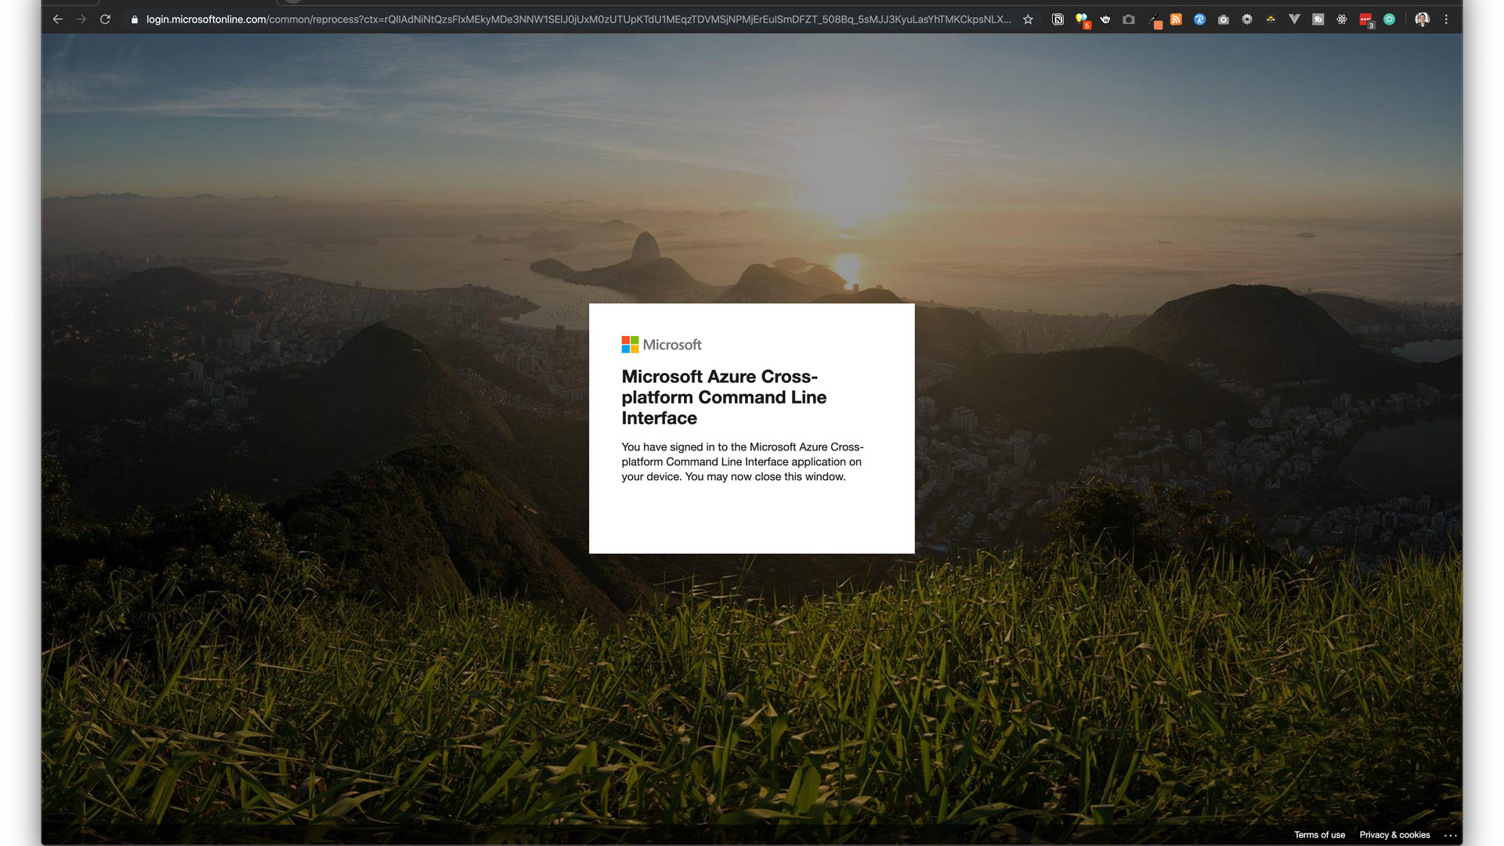Open the gear settings extension icon
Image resolution: width=1504 pixels, height=846 pixels.
click(x=1247, y=20)
